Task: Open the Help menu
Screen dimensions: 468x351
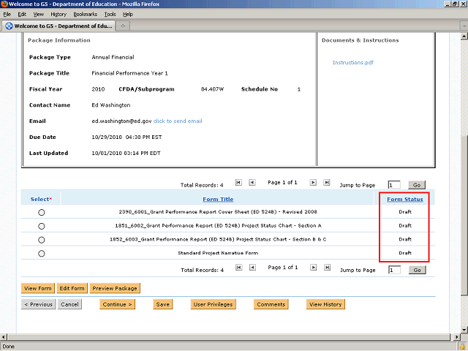Action: click(128, 15)
